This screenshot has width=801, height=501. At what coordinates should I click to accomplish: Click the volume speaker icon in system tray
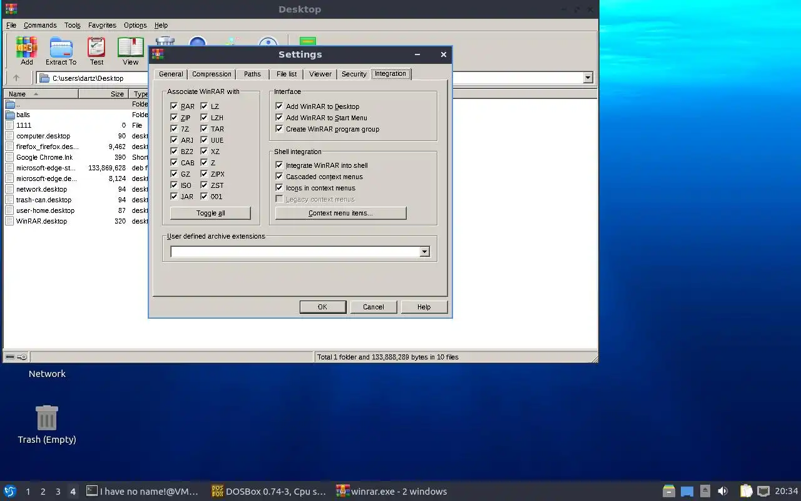click(x=723, y=491)
